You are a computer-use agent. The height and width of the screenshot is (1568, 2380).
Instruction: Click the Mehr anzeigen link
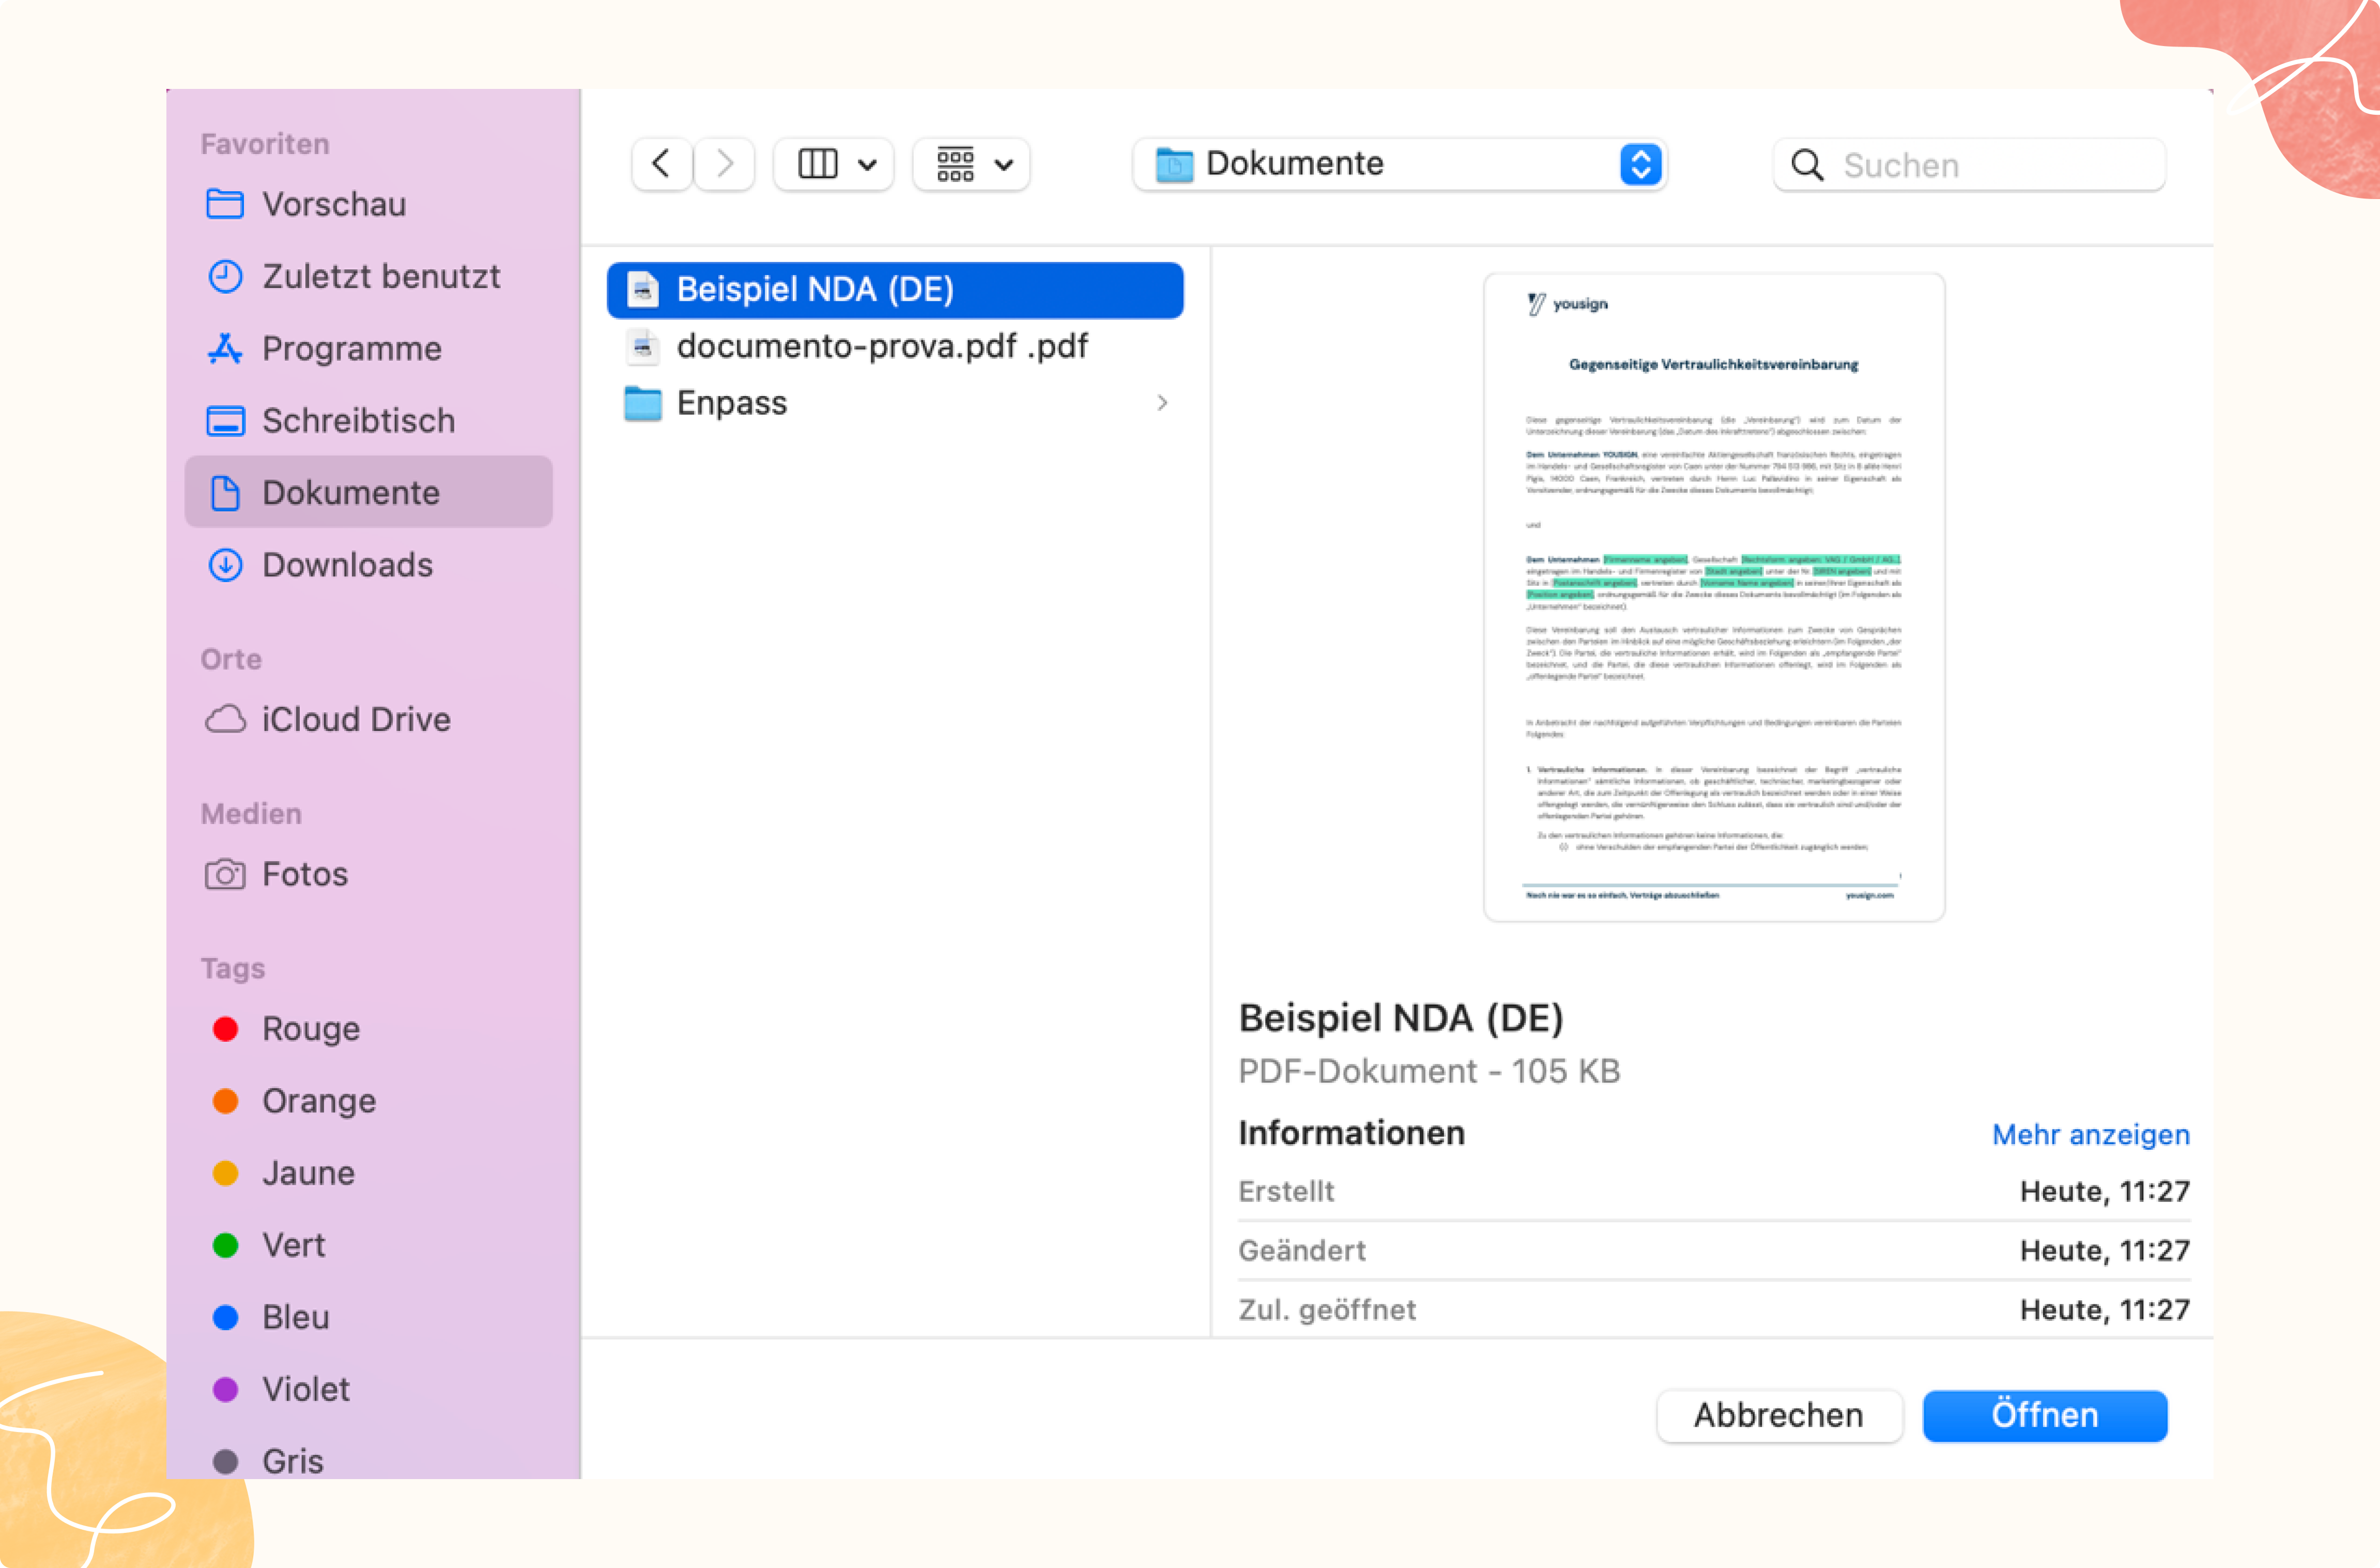2090,1135
